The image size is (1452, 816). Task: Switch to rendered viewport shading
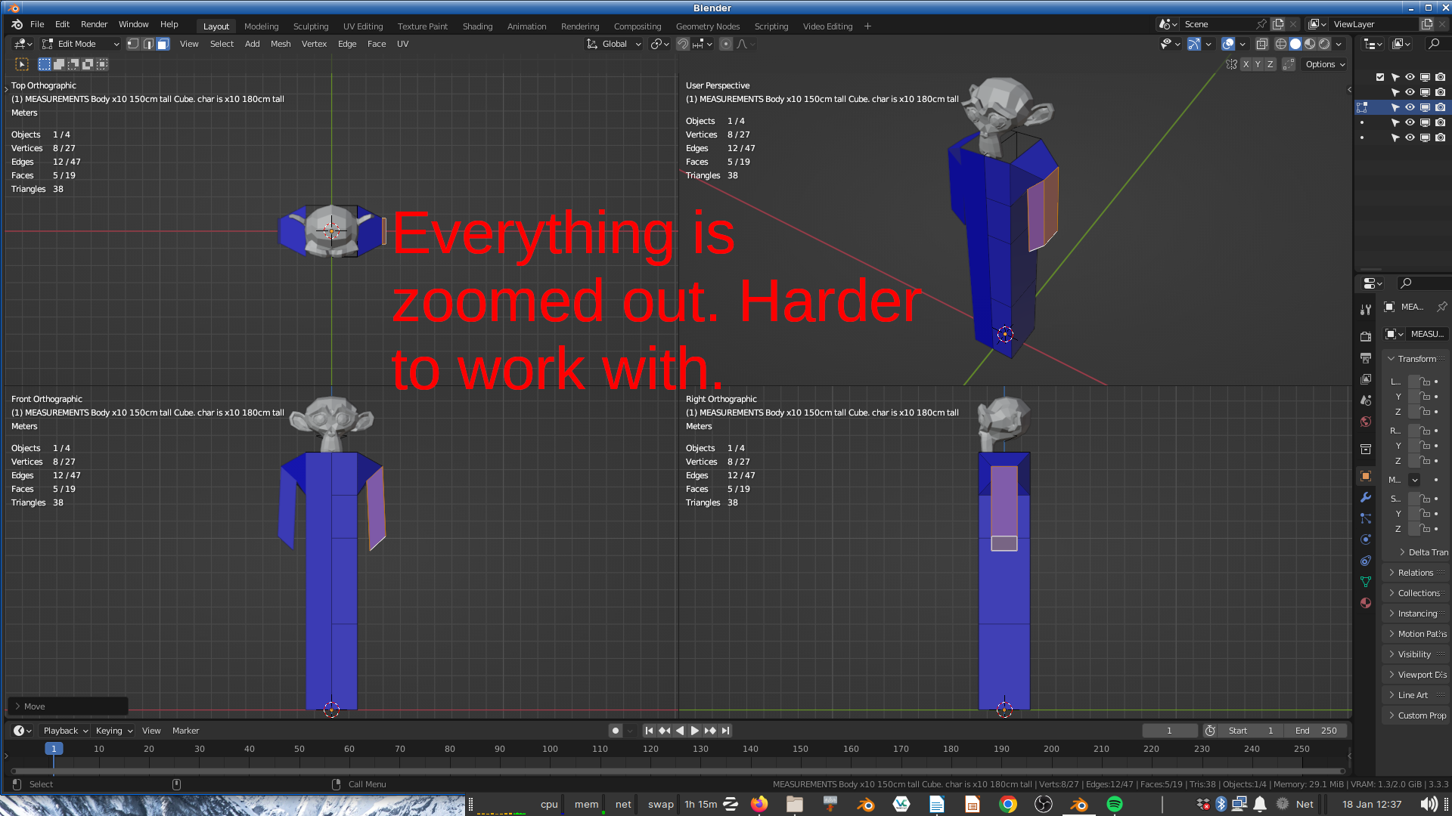1324,44
